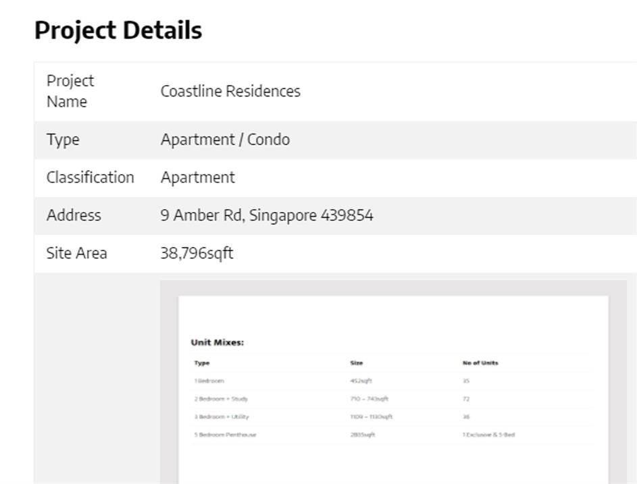Click the 452sqft size value
Image resolution: width=637 pixels, height=484 pixels.
point(361,381)
